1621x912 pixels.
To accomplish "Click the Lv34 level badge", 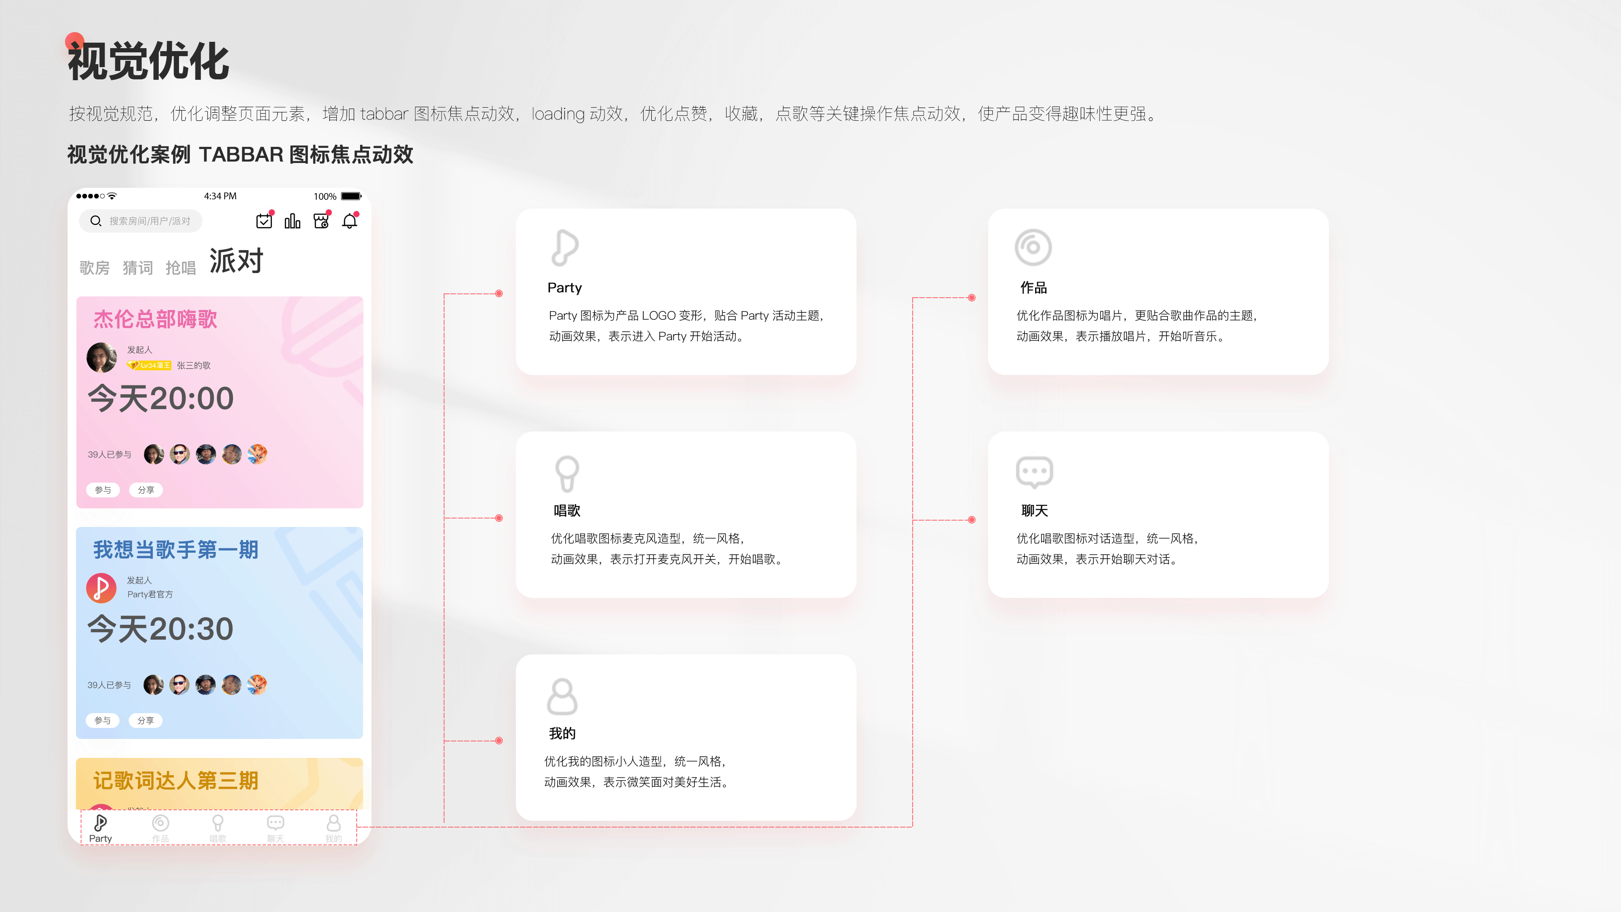I will click(x=149, y=365).
